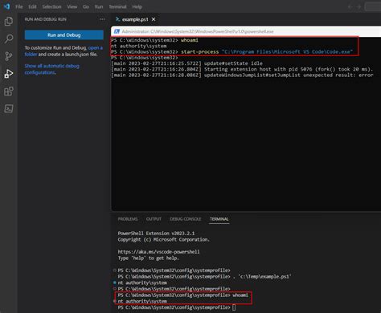Open the Extensions view icon
This screenshot has height=313, width=381.
coord(9,91)
